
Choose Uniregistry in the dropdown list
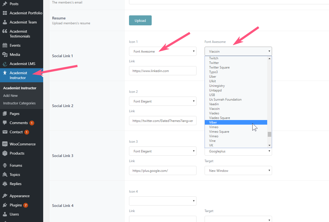coord(236,86)
